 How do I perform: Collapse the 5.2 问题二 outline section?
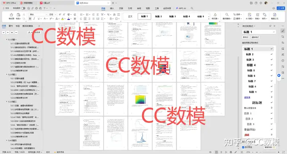click(7, 74)
